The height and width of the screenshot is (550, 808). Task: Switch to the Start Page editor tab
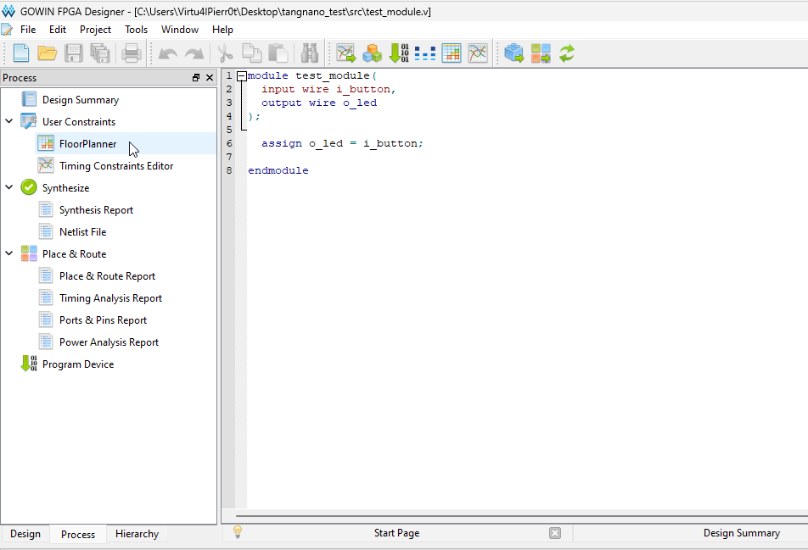396,533
